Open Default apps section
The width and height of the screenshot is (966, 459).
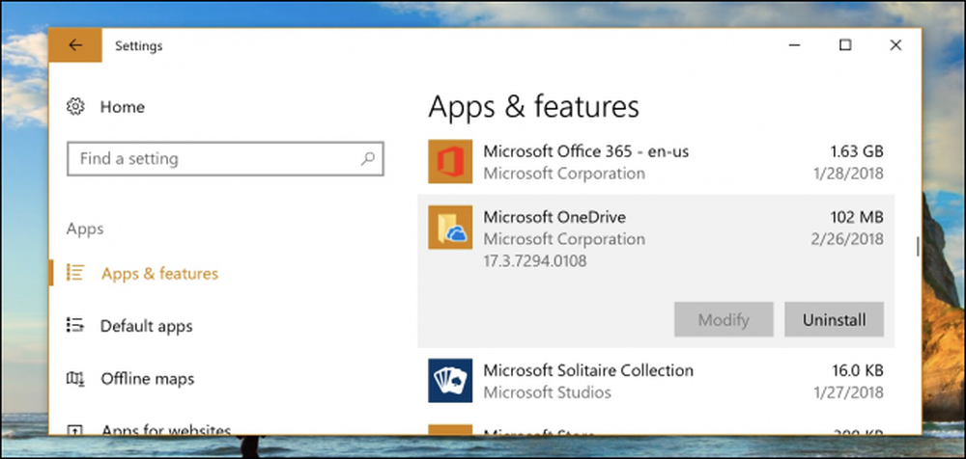click(147, 326)
